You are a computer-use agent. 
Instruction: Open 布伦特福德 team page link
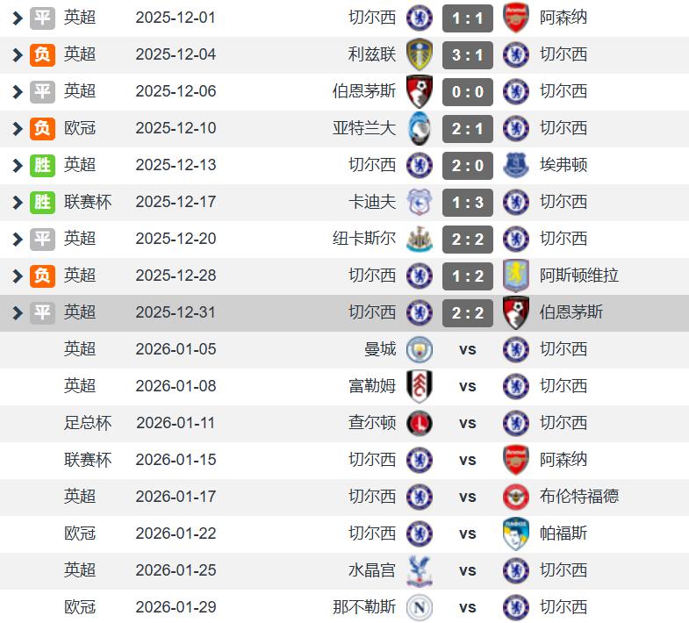pyautogui.click(x=579, y=497)
